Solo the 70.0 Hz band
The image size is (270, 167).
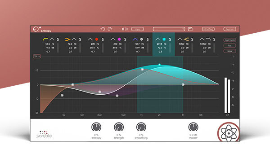click(80, 40)
